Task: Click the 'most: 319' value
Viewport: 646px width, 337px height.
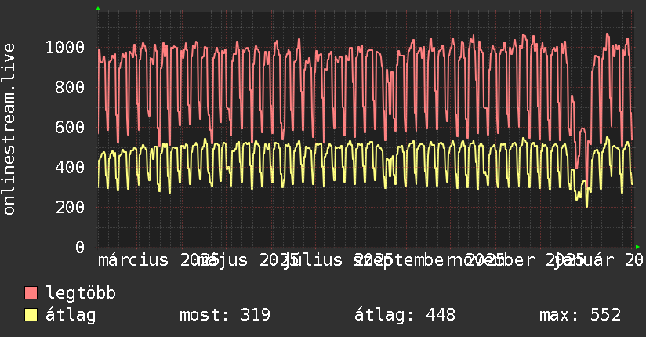Action: [225, 315]
